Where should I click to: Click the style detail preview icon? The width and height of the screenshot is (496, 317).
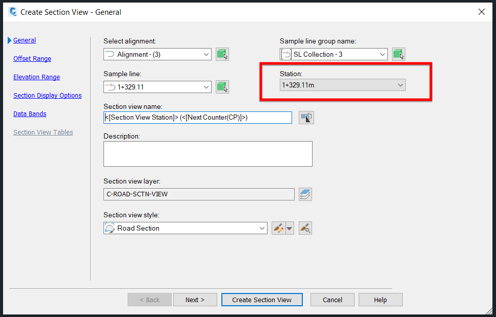tap(305, 228)
